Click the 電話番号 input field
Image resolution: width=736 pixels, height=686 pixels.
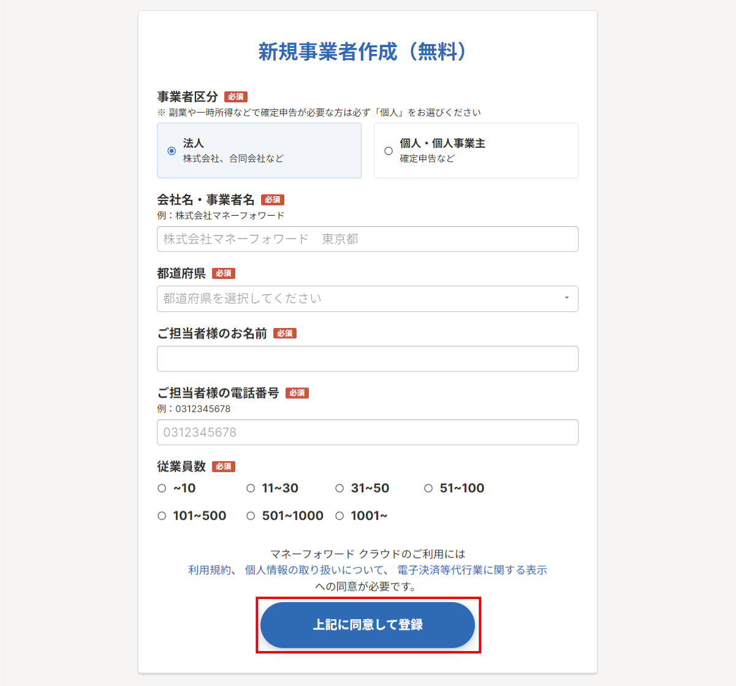tap(368, 432)
